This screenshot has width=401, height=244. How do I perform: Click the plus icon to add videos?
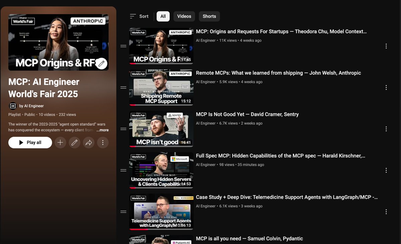pyautogui.click(x=60, y=143)
